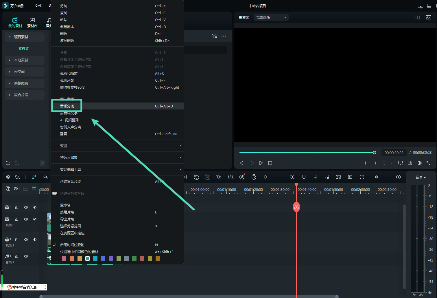Add a marker using the marker icon

pos(304,177)
